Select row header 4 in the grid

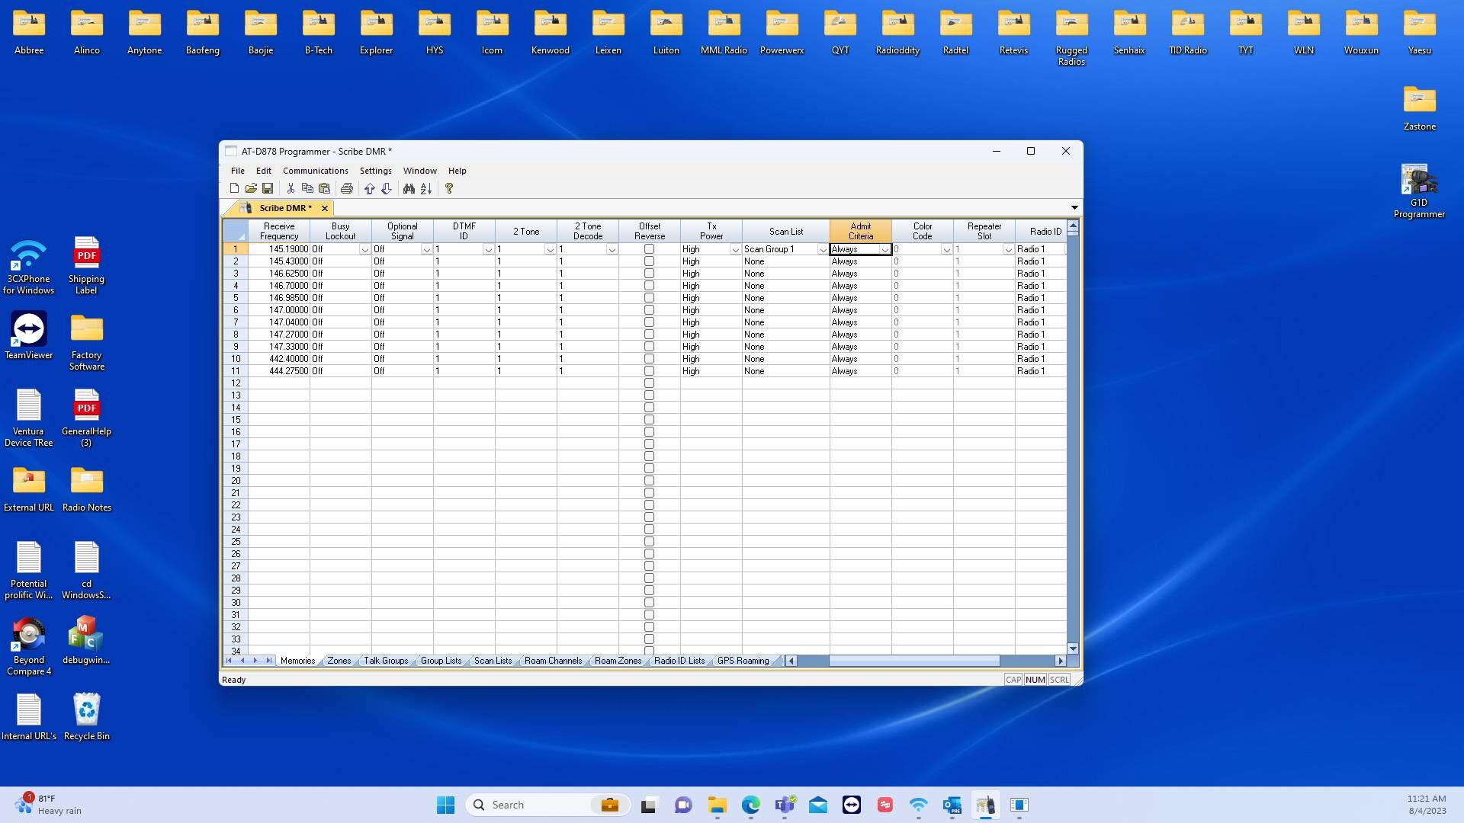[x=236, y=286]
